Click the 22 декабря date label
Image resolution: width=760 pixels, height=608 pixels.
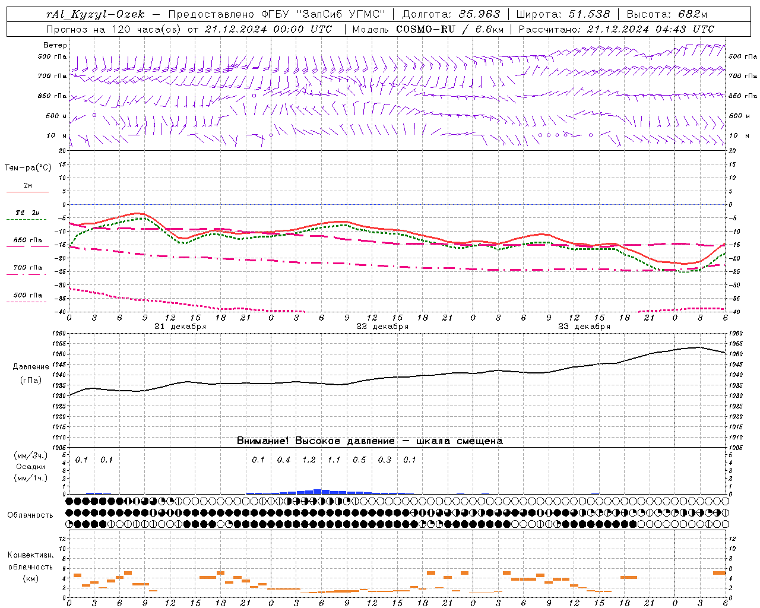coord(382,327)
